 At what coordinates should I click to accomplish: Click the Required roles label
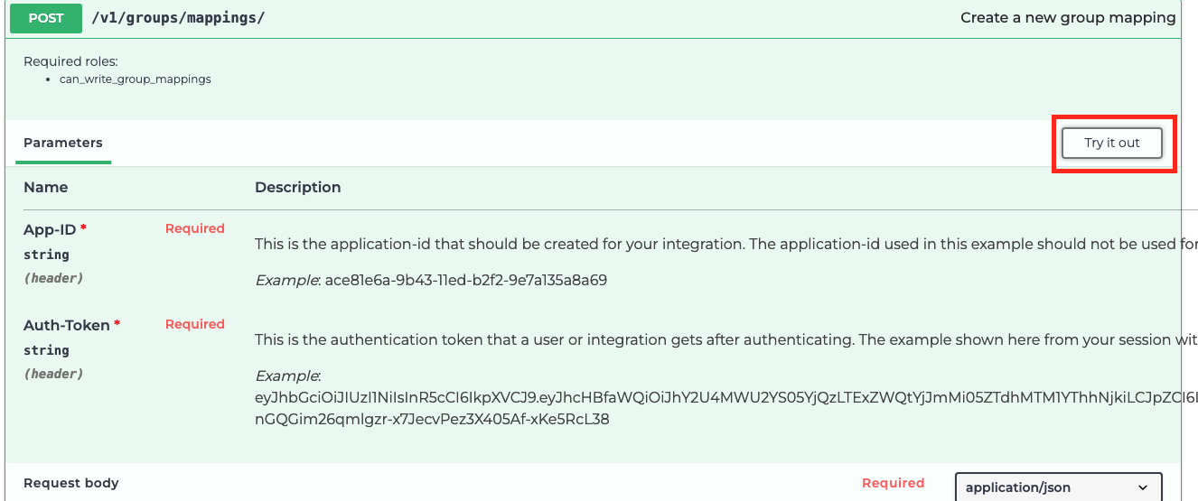tap(70, 61)
